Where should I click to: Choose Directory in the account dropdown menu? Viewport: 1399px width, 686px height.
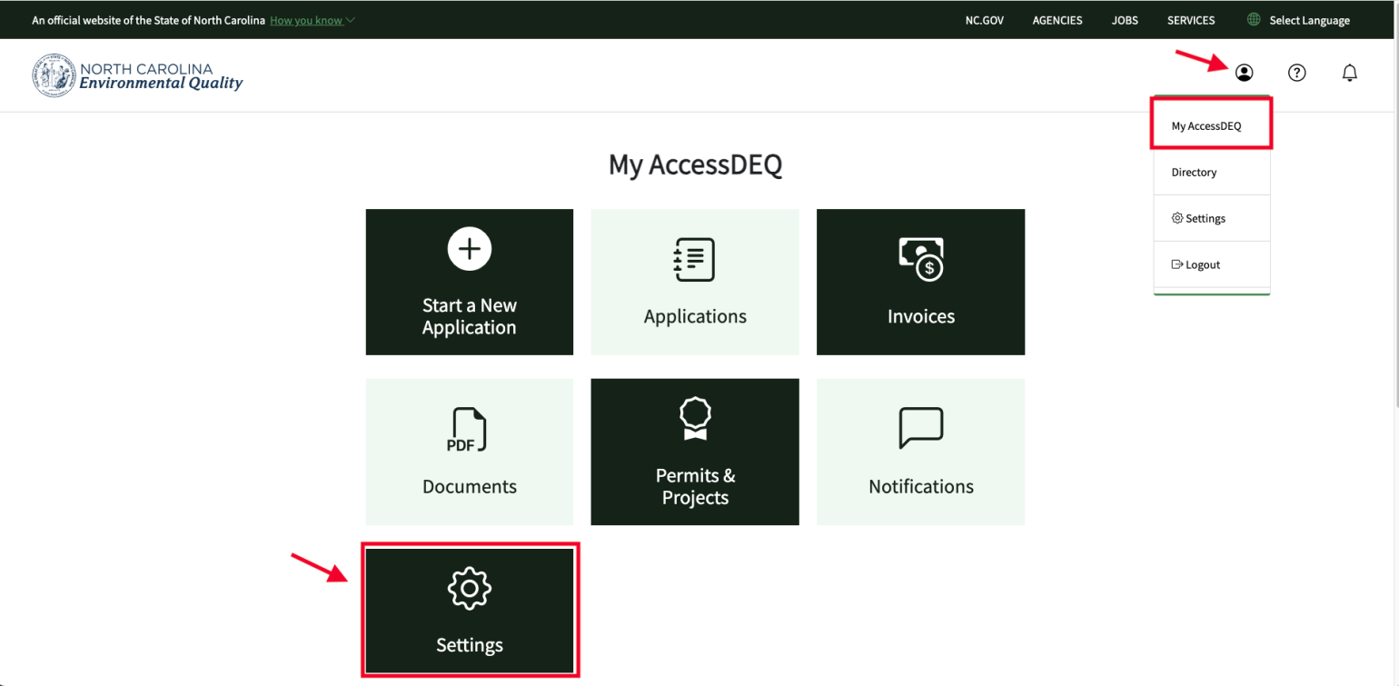tap(1194, 172)
